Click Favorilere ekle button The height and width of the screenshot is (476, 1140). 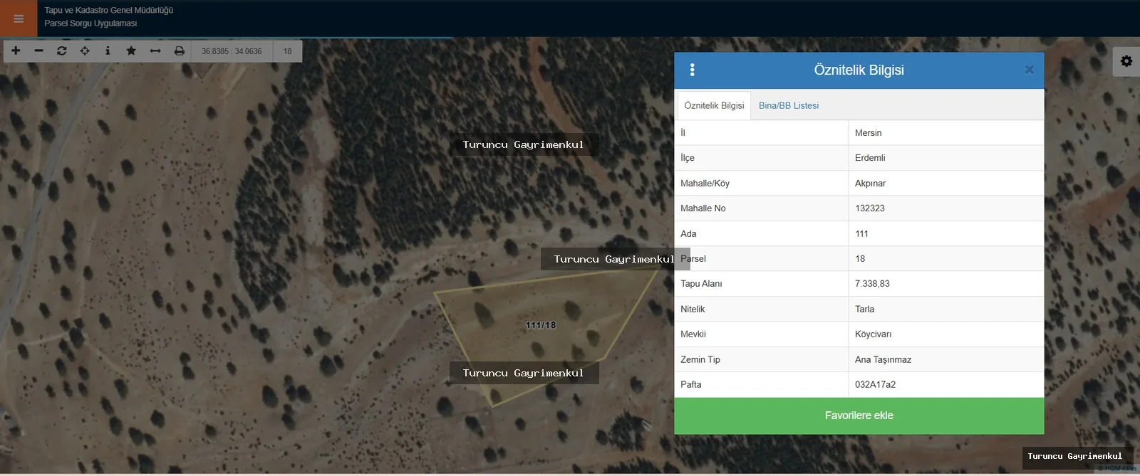(859, 416)
